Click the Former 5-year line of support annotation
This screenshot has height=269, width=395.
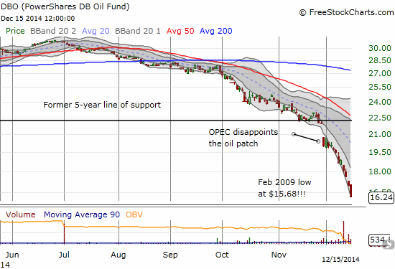tap(102, 105)
